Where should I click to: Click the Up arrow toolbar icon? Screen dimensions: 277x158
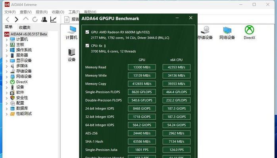[x=26, y=19]
